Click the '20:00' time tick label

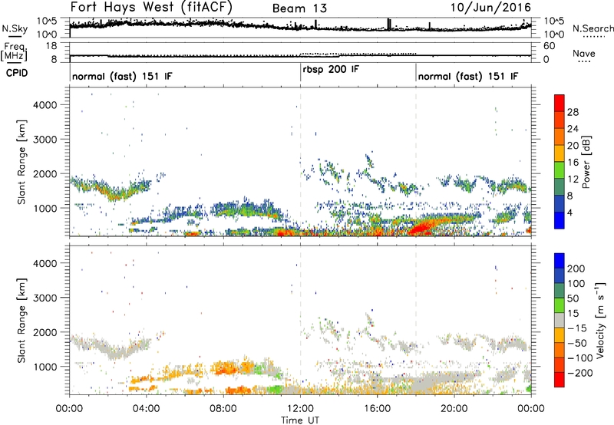point(454,409)
